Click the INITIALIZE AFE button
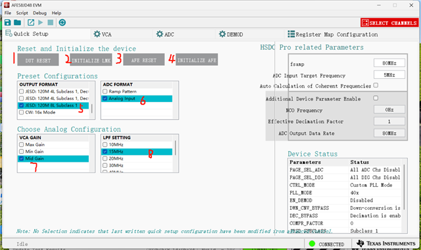Viewport: 421px width, 250px height. pos(197,60)
